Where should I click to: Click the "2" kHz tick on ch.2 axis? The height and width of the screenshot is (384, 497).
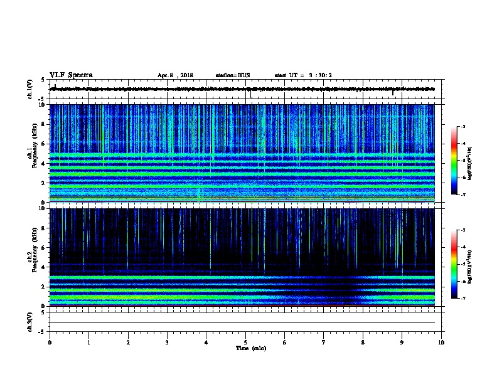point(44,287)
